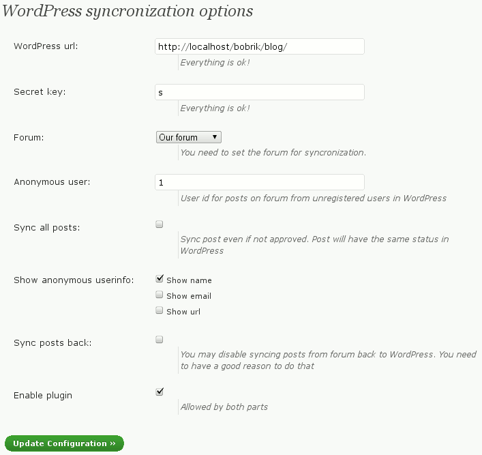Enable the Sync all posts checkbox

tap(160, 224)
